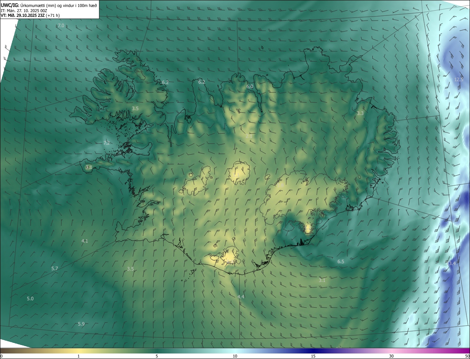Click the title 'Úrkomumætti (mm) og vindur í 100m hæð'

(58, 5)
